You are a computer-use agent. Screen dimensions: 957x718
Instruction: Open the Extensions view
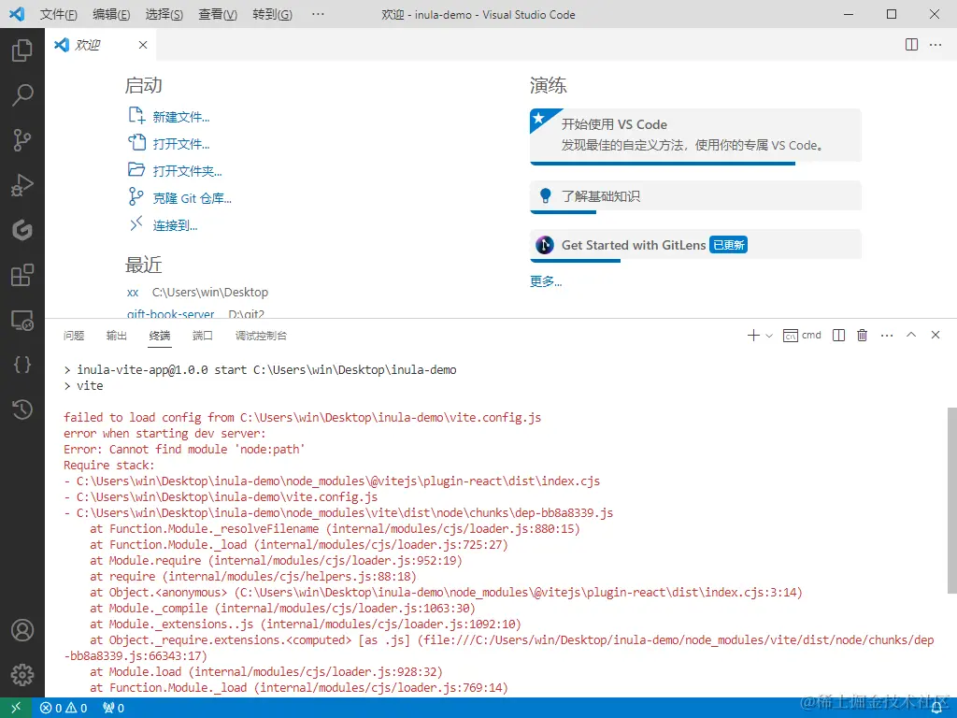tap(22, 275)
